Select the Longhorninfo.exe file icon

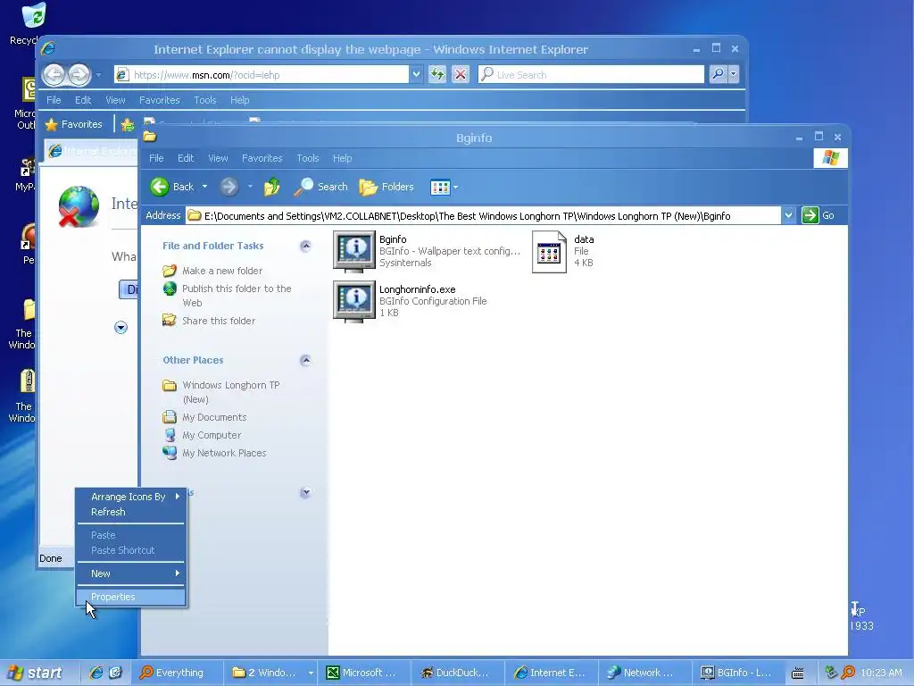pyautogui.click(x=353, y=302)
